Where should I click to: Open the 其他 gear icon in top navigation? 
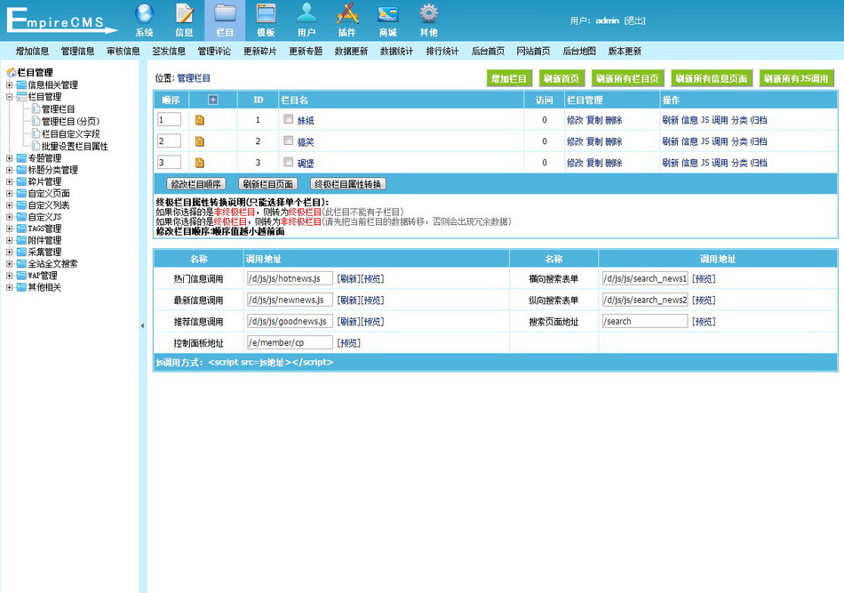(x=428, y=13)
